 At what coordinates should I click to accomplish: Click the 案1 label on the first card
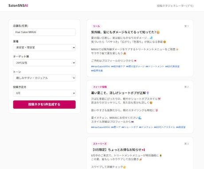click(186, 26)
